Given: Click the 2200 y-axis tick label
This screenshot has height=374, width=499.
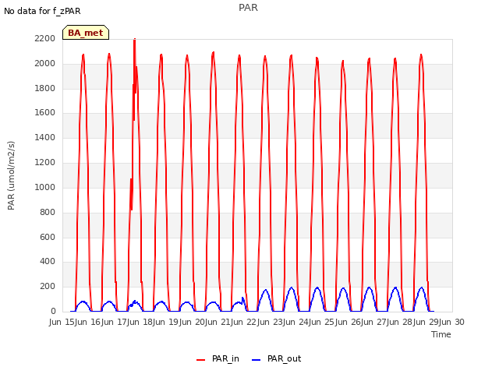Looking at the screenshot, I should 45,38.
